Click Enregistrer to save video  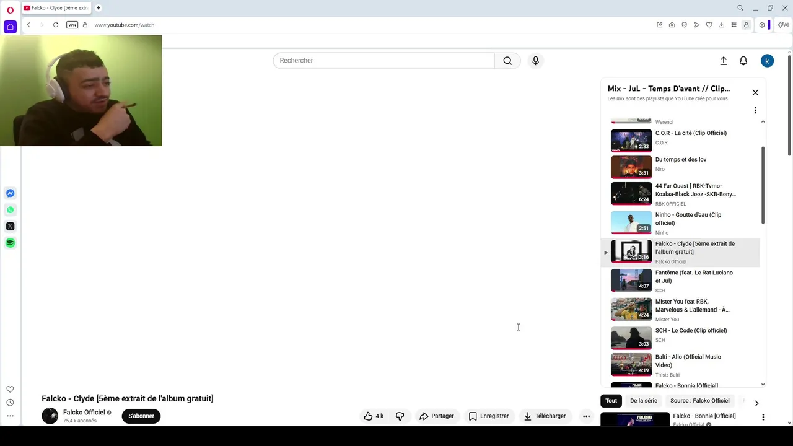(x=489, y=416)
